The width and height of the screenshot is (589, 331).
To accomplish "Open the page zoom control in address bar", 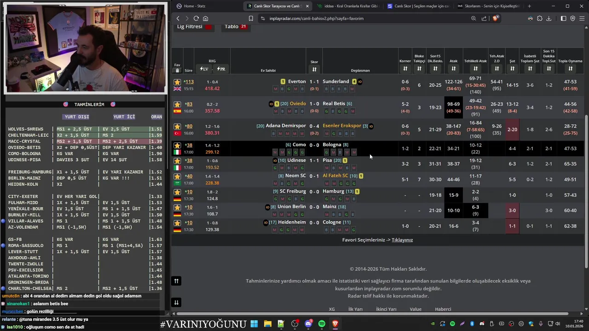I will [x=474, y=18].
